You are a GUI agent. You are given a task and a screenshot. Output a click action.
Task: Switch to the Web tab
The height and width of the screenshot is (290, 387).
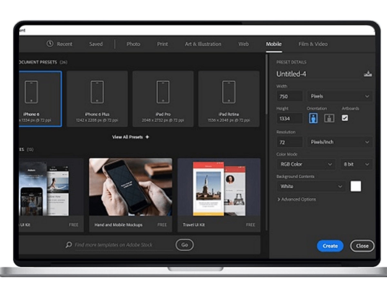point(243,44)
